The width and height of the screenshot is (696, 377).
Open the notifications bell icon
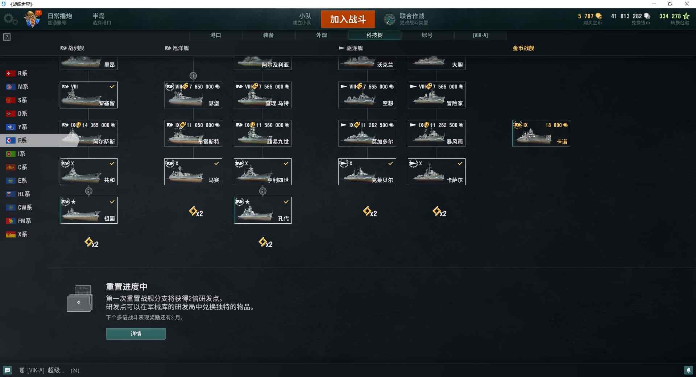point(688,370)
